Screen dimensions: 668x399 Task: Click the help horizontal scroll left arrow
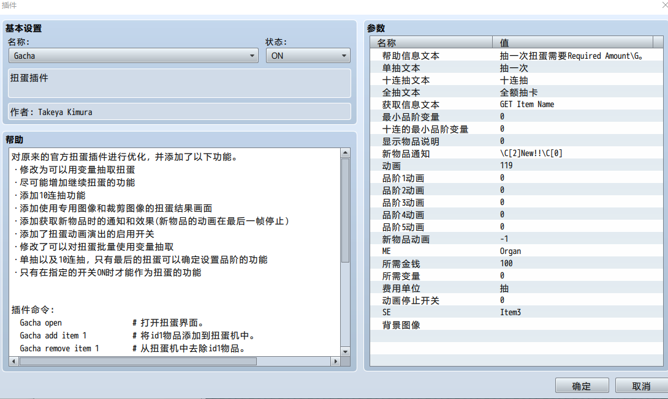[13, 361]
